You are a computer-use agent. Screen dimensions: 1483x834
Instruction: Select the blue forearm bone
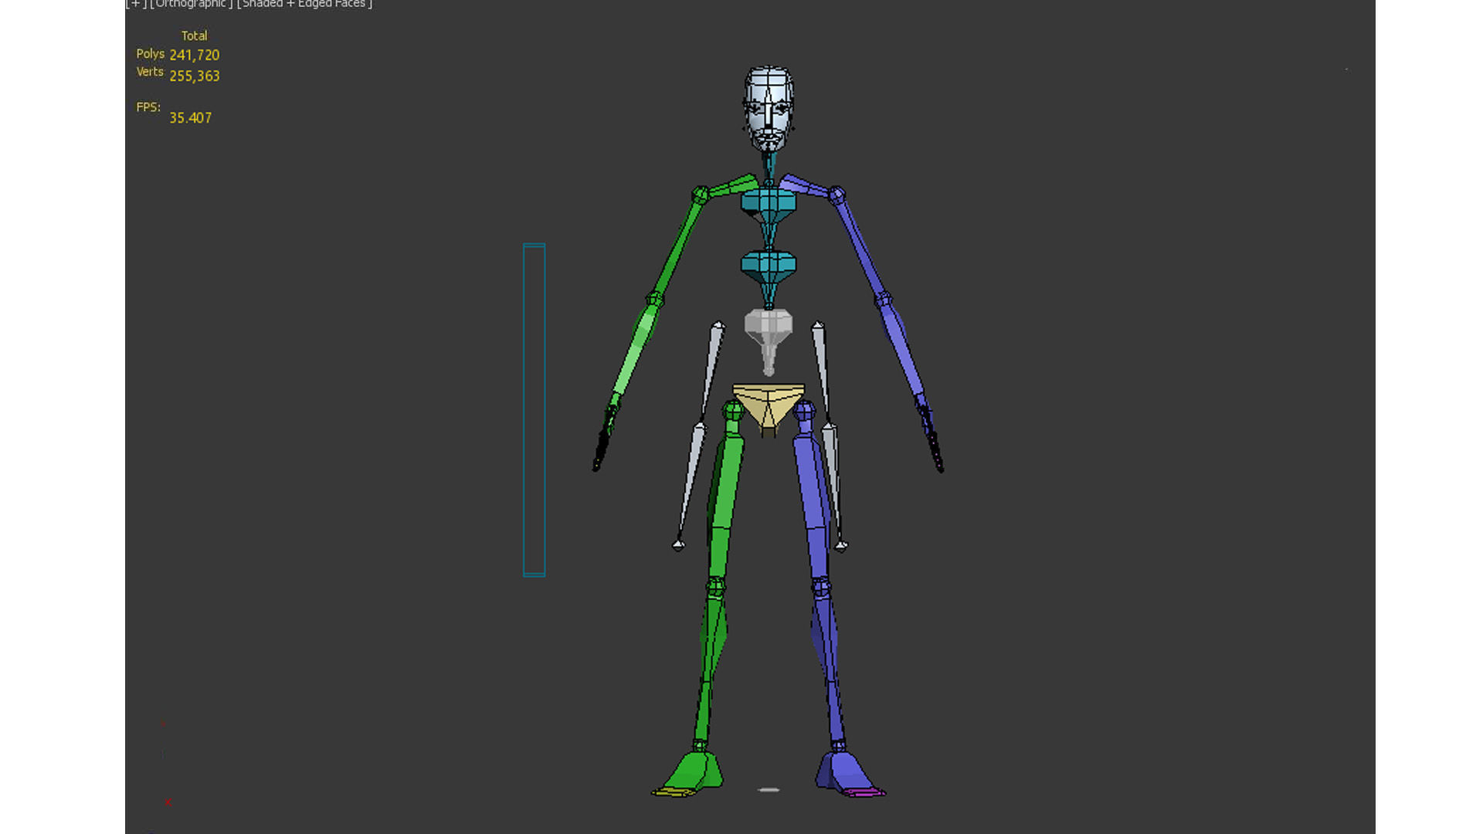pos(902,347)
